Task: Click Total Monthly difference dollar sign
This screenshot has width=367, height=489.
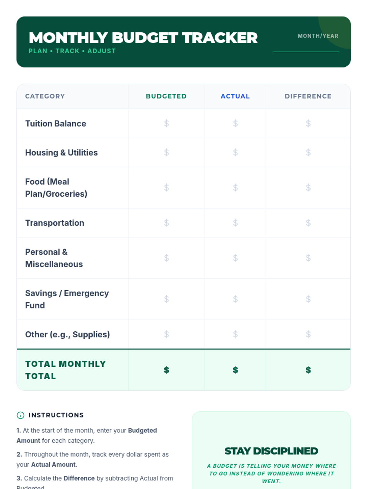Action: 308,370
